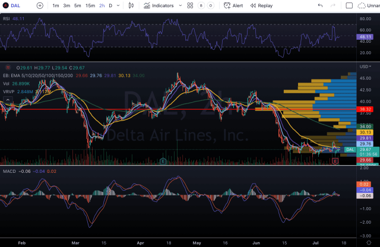Select the EB: EMA indicator legend
The width and height of the screenshot is (380, 247).
point(38,75)
